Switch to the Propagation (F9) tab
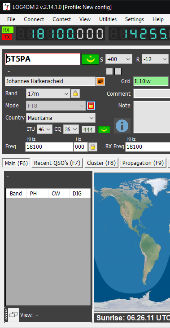 click(143, 163)
